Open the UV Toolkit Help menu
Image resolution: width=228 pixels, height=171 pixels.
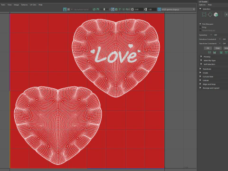point(209,5)
